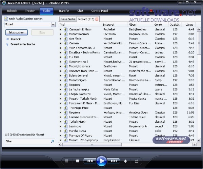
Task: Click audio icon of Mozart-Figaro row
Action: click(66, 80)
